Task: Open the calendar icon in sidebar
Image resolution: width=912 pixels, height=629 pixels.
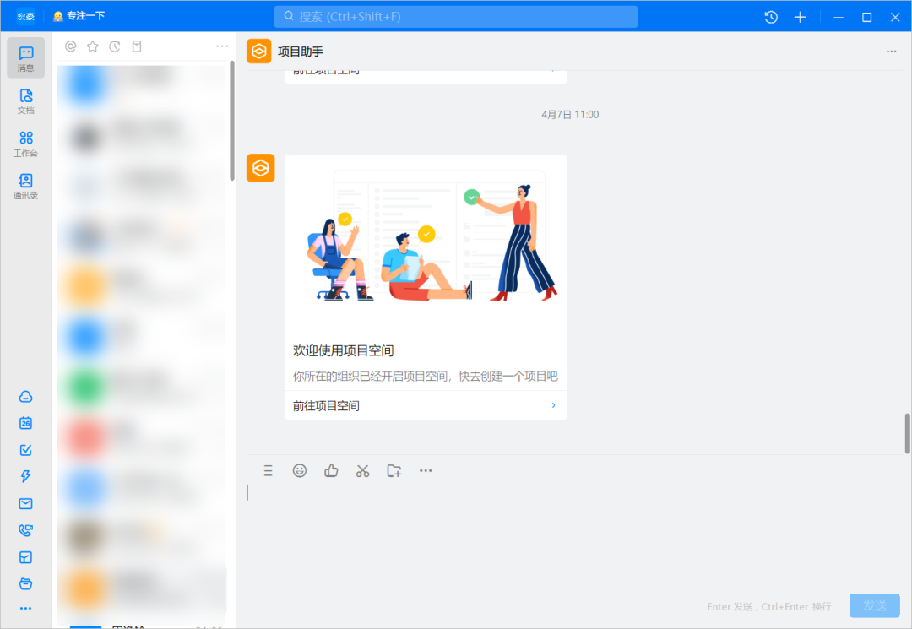Action: (25, 423)
